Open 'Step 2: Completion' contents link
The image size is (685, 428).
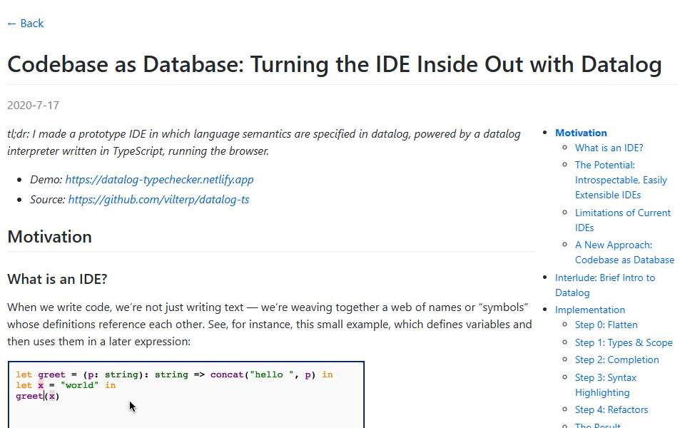616,360
